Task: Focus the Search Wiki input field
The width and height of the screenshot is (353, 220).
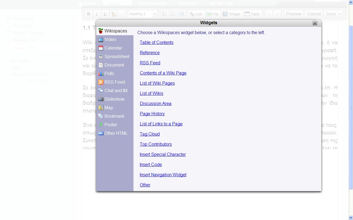Action: click(x=36, y=48)
